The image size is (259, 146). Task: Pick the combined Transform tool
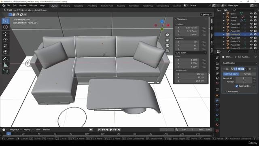pyautogui.click(x=5, y=52)
